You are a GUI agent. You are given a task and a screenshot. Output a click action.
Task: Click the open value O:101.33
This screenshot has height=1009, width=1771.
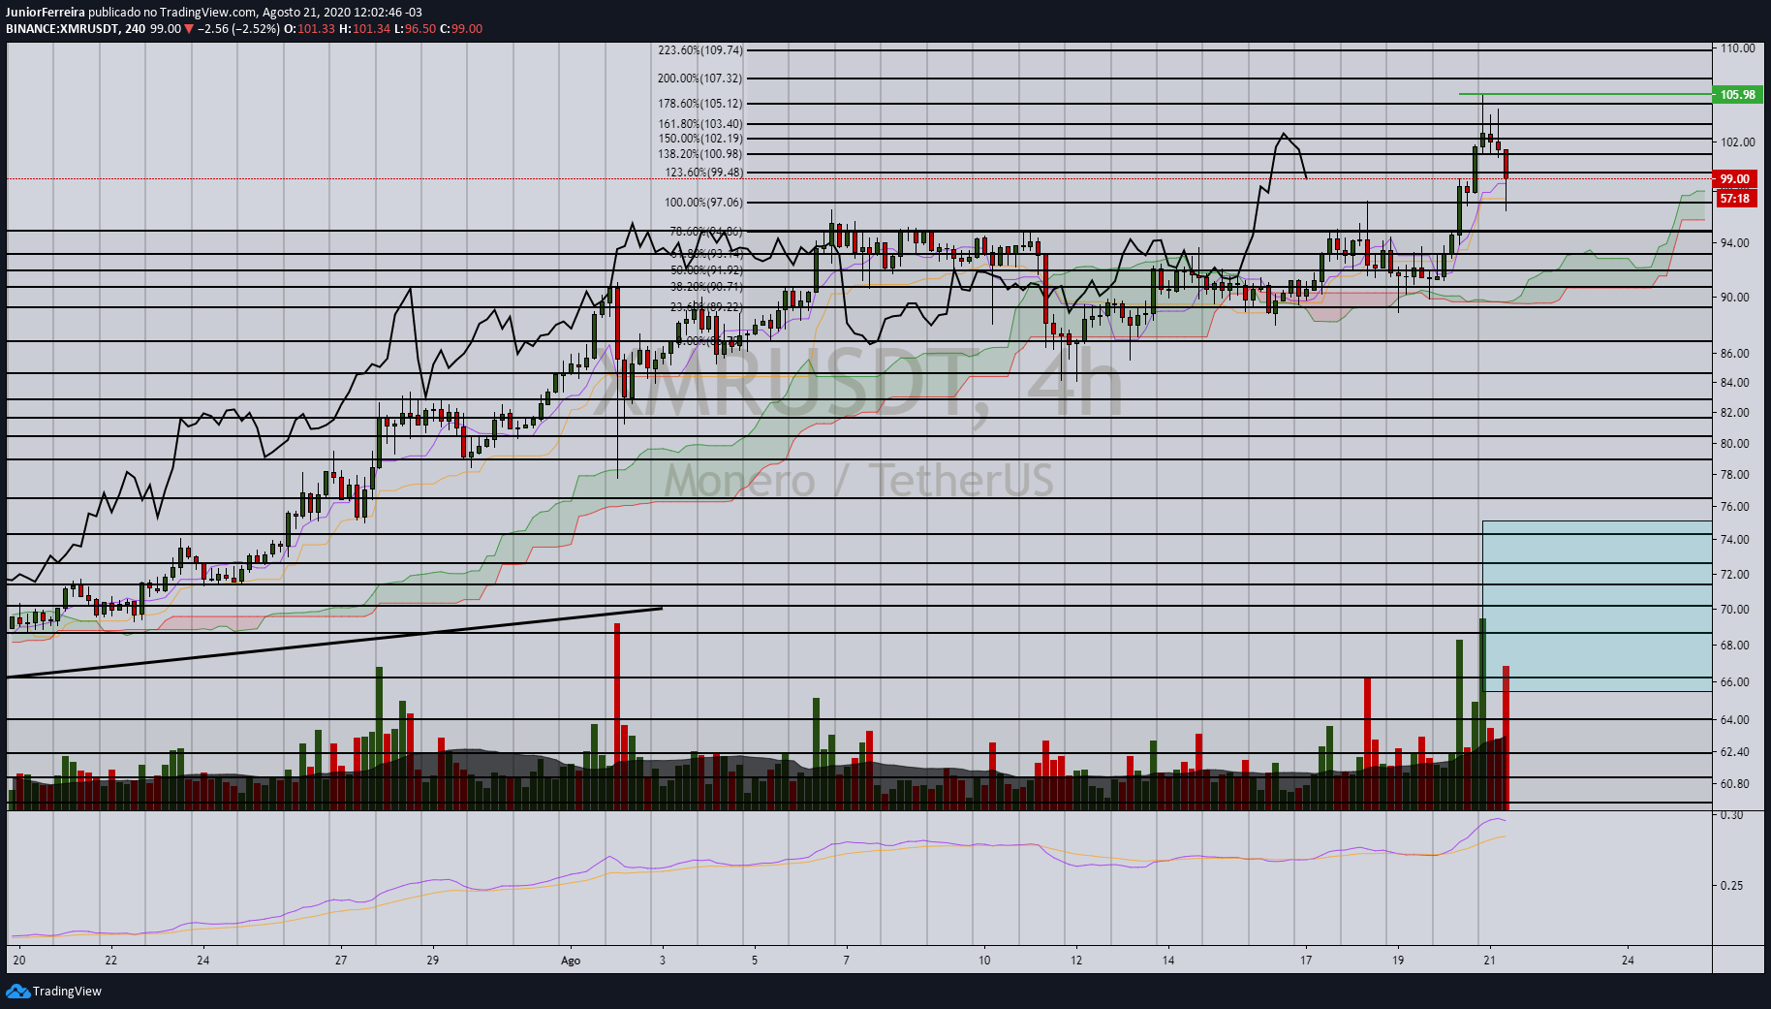click(x=309, y=29)
